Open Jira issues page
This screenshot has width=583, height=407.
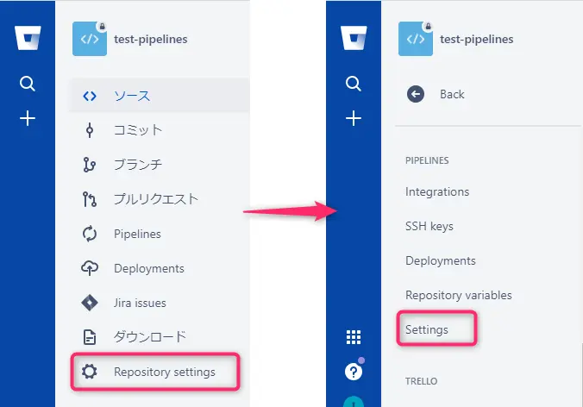click(140, 303)
